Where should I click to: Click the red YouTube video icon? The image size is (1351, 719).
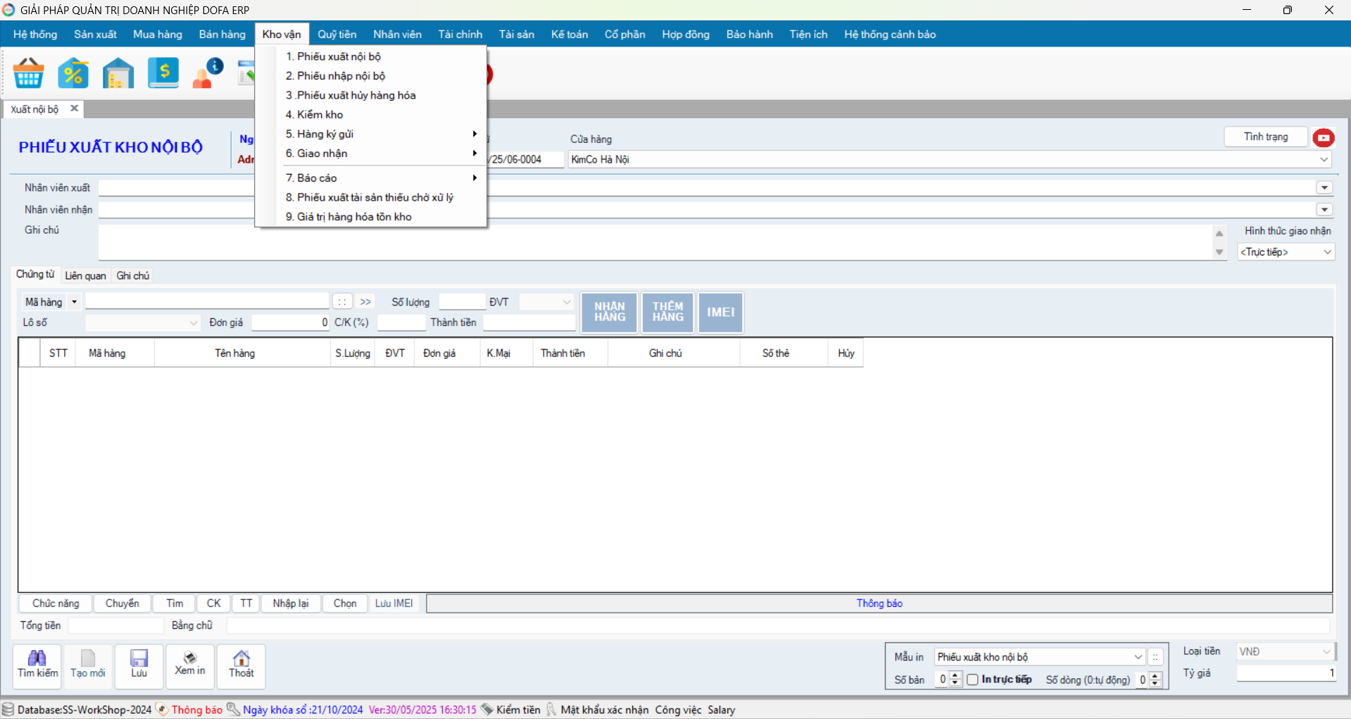click(1324, 138)
